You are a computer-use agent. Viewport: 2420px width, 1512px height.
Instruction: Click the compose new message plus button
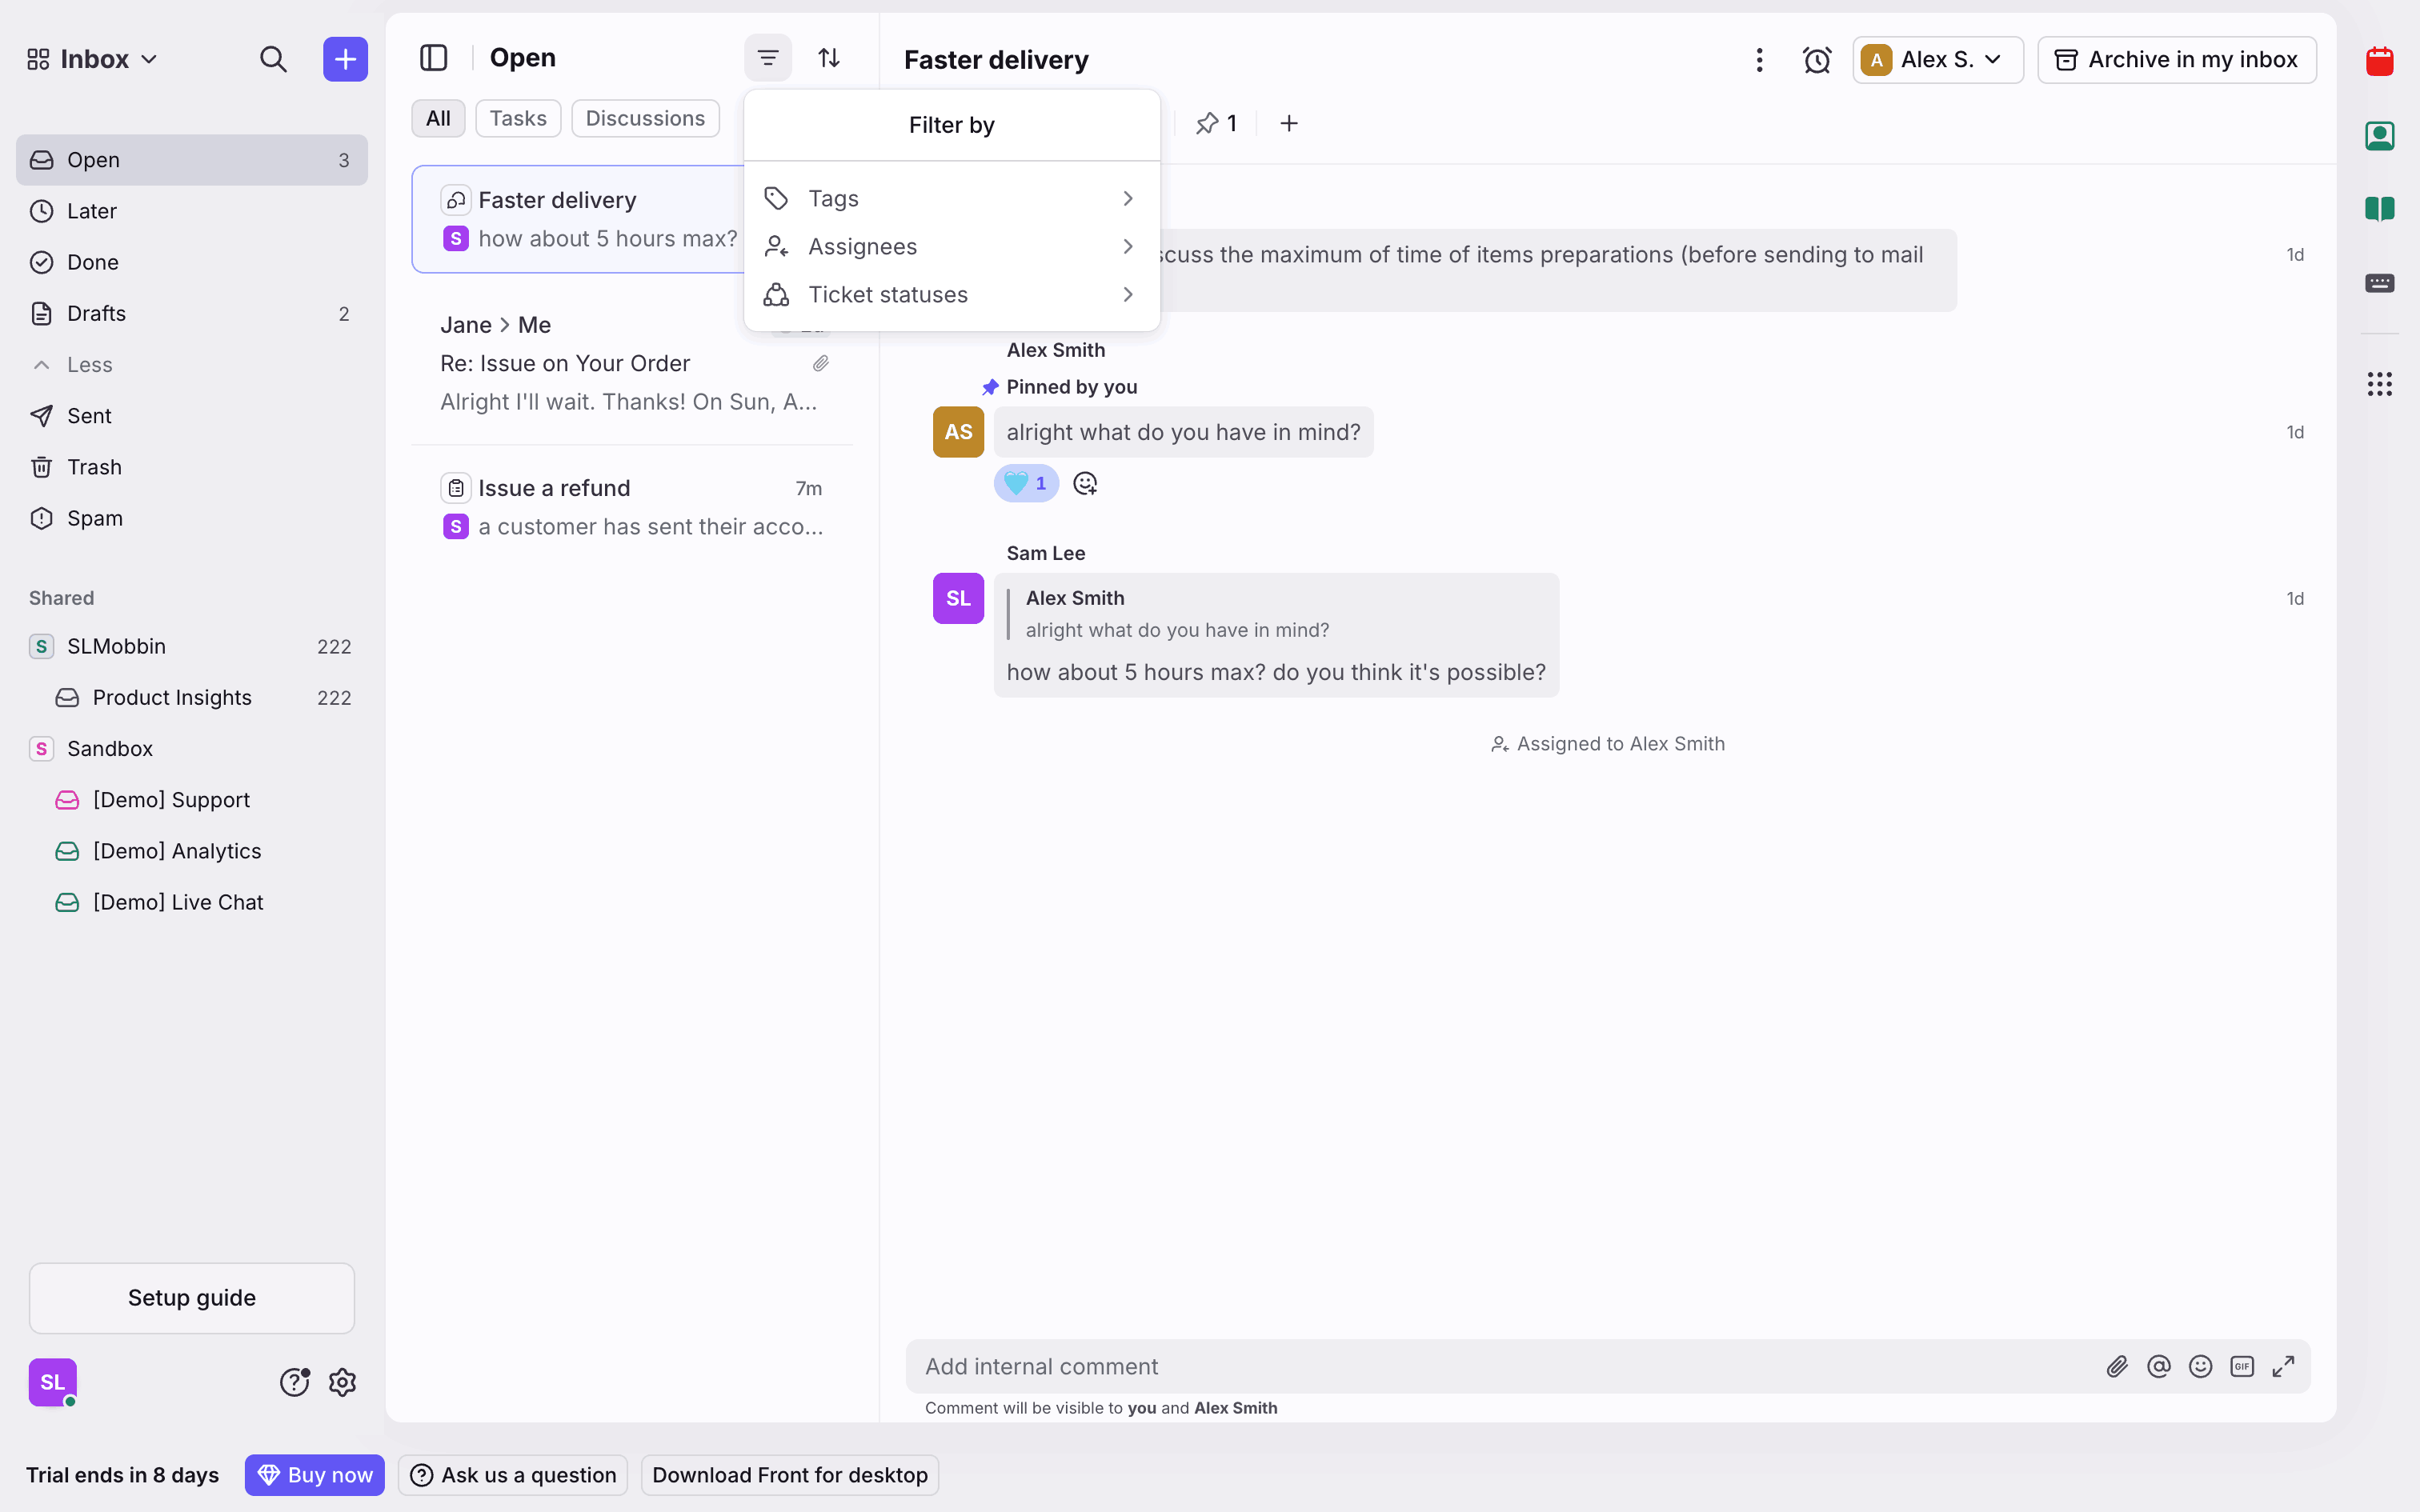click(x=345, y=59)
